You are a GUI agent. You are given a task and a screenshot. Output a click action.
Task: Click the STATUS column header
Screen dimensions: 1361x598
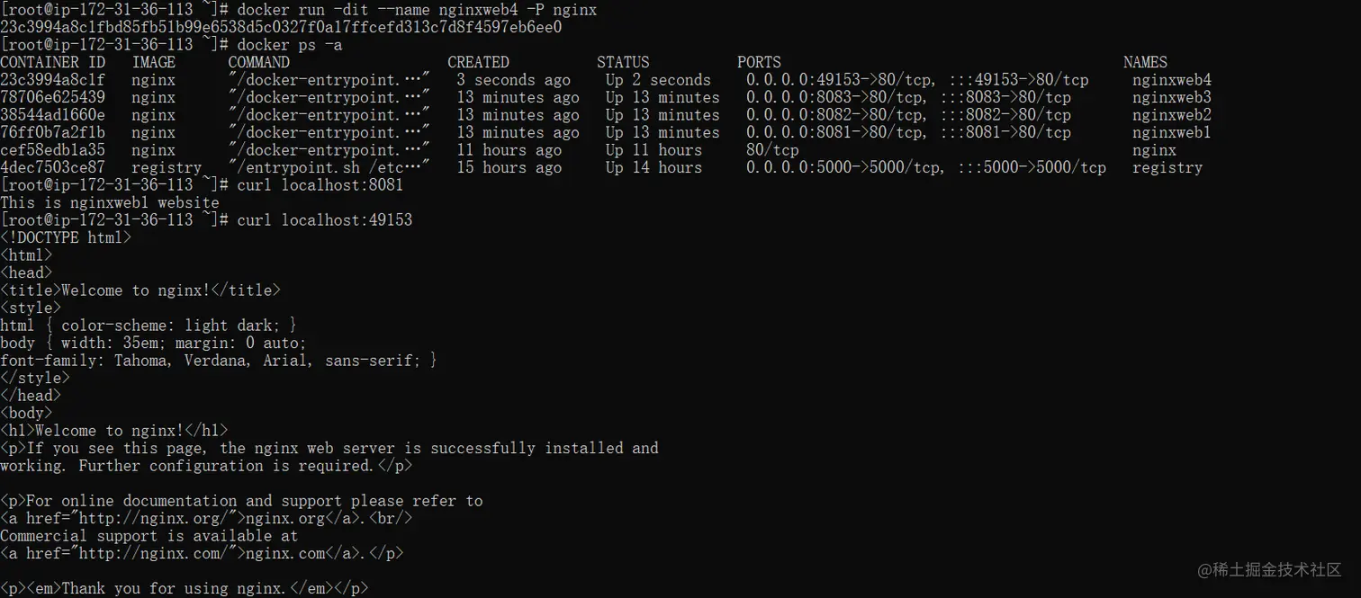click(622, 62)
